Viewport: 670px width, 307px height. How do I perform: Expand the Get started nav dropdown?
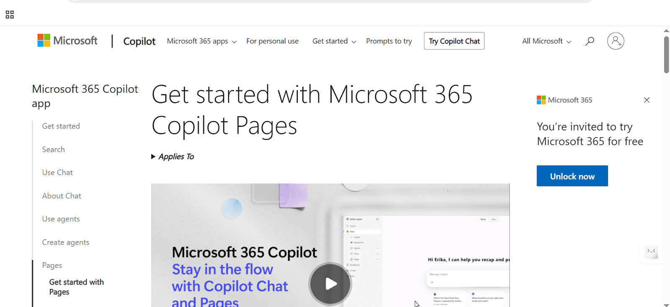(334, 41)
